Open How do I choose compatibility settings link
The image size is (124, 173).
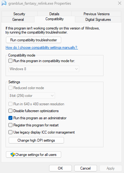[42, 48]
